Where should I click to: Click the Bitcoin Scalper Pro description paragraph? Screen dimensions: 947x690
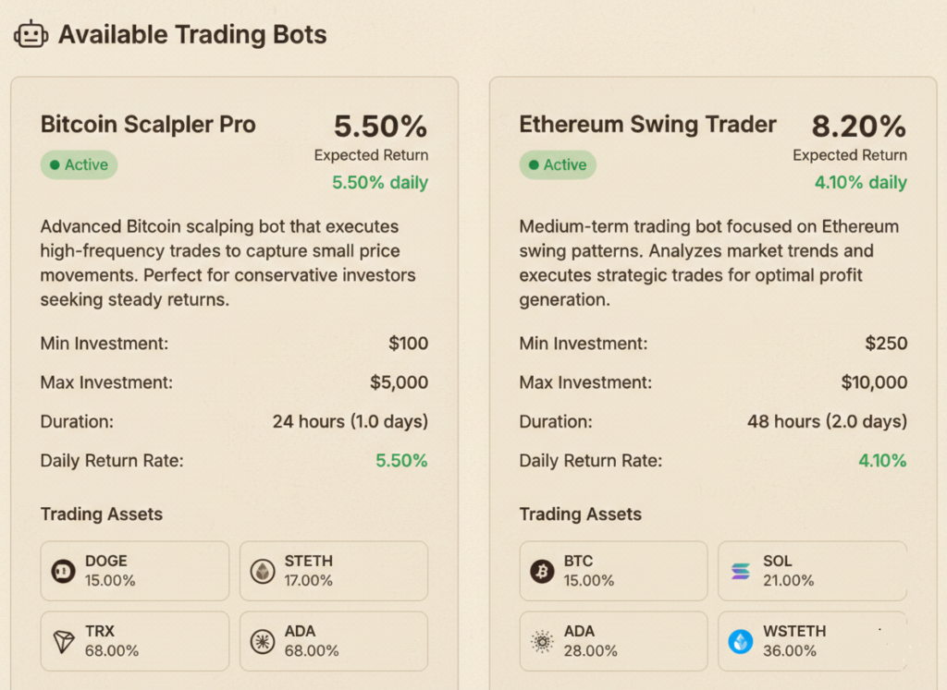point(228,263)
